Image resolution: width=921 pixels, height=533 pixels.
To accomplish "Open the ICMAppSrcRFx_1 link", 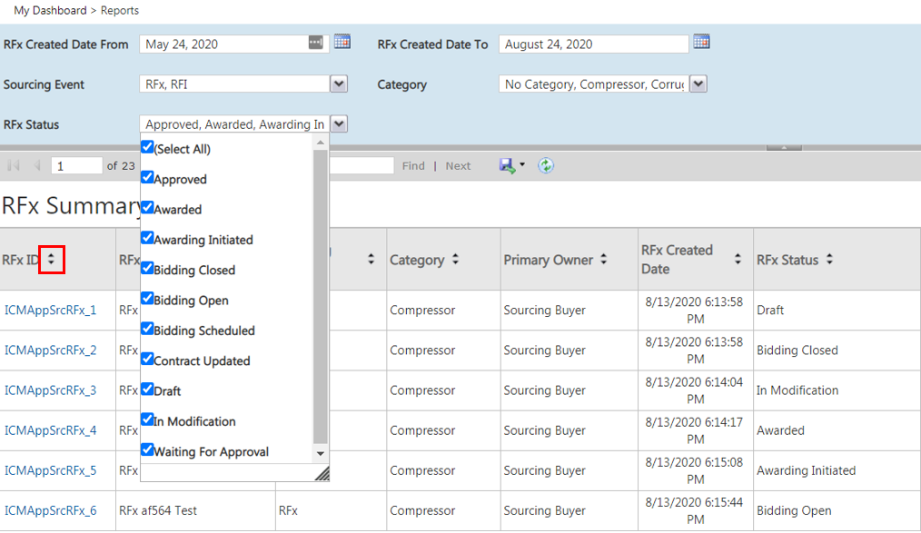I will [50, 311].
